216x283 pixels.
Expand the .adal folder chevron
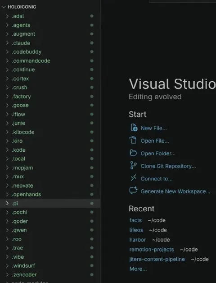[7, 16]
